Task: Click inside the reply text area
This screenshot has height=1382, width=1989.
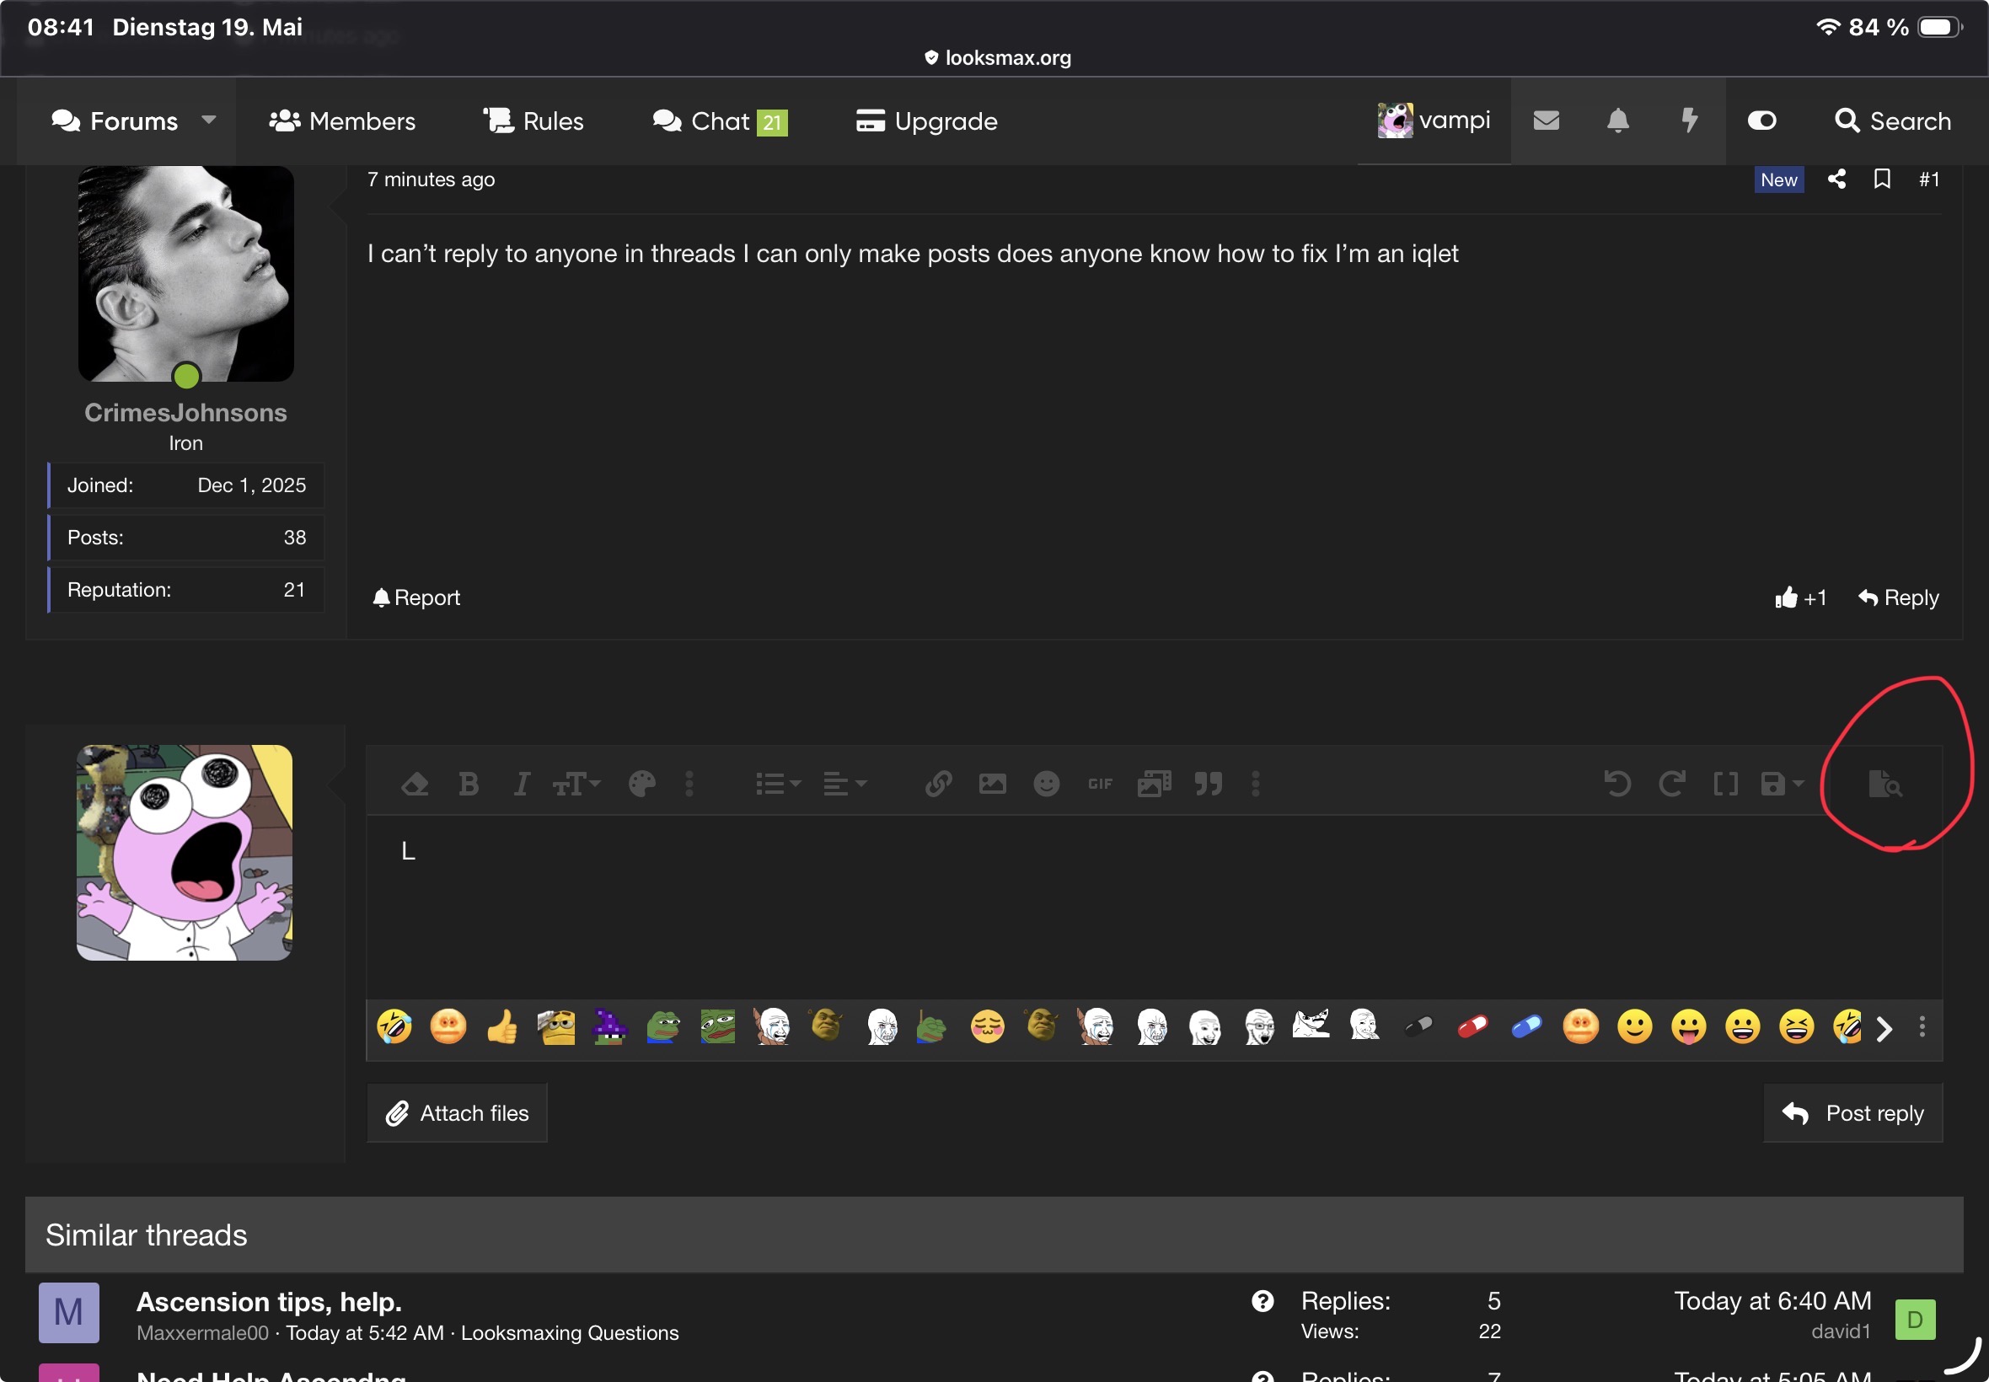Action: (x=1155, y=905)
